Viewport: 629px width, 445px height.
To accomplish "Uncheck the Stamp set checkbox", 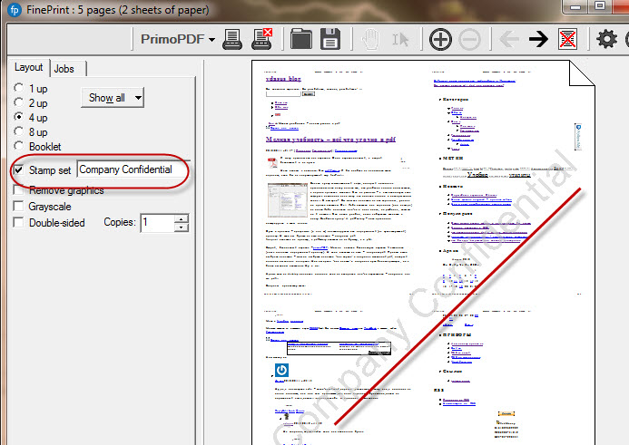I will click(x=19, y=170).
